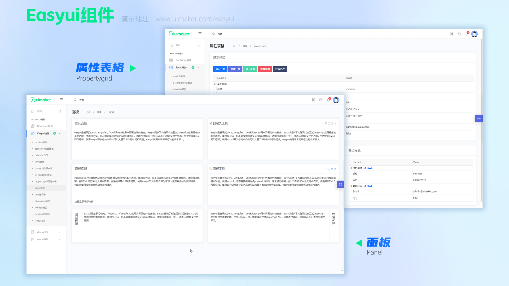Image resolution: width=509 pixels, height=286 pixels.
Task: Open the notification bell in the front window
Action: [328, 100]
